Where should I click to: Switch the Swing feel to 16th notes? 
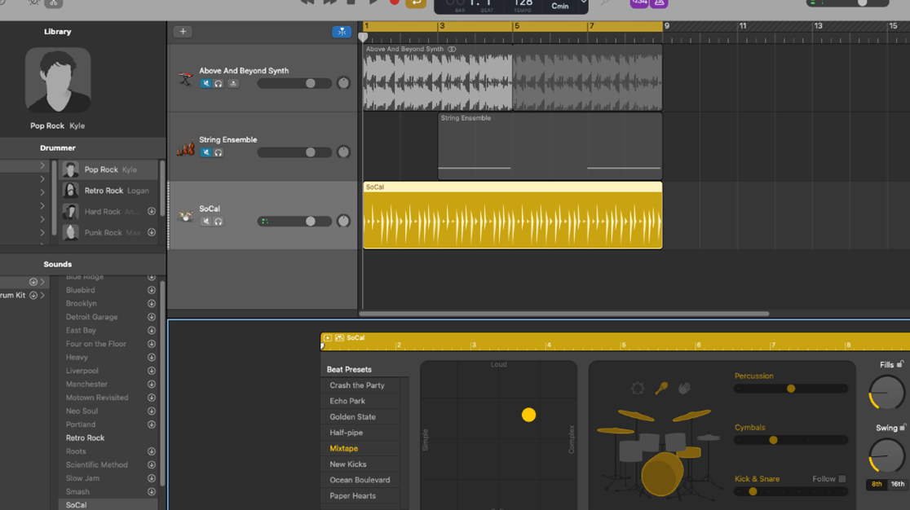coord(899,483)
